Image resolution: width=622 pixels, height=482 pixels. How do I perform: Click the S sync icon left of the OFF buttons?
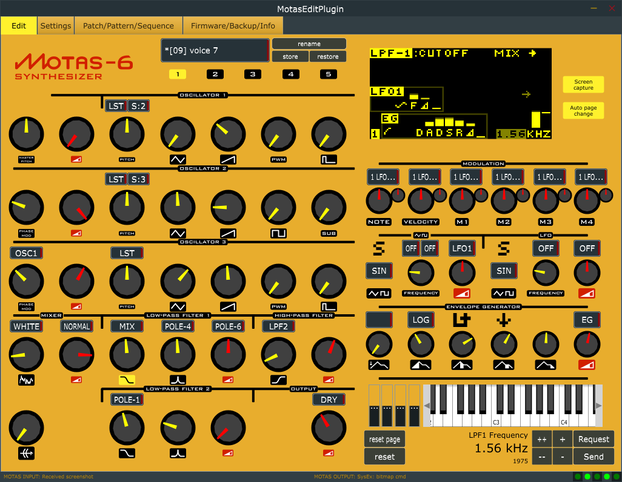coord(379,249)
